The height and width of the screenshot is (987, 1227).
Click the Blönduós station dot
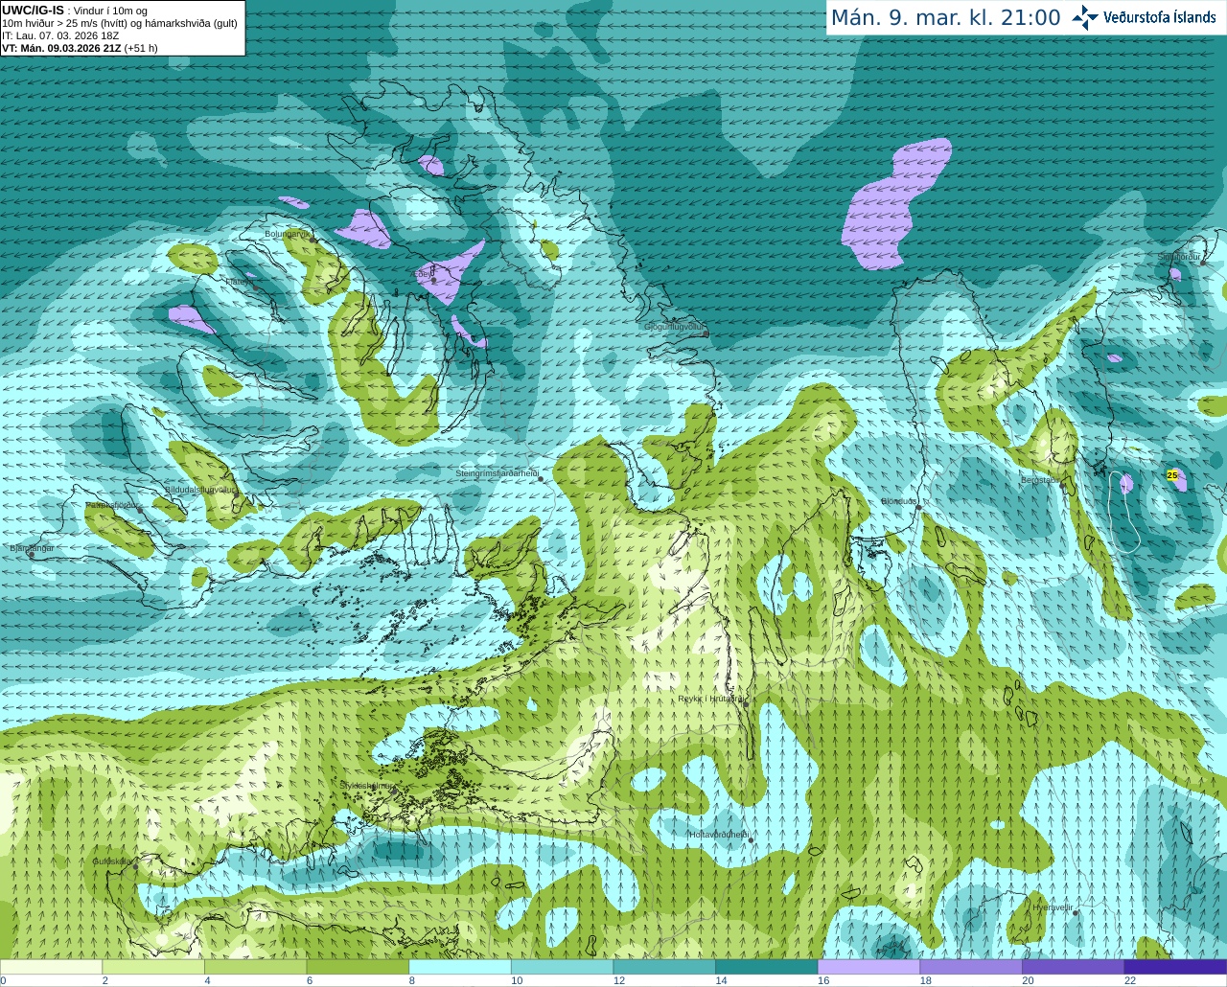point(918,508)
